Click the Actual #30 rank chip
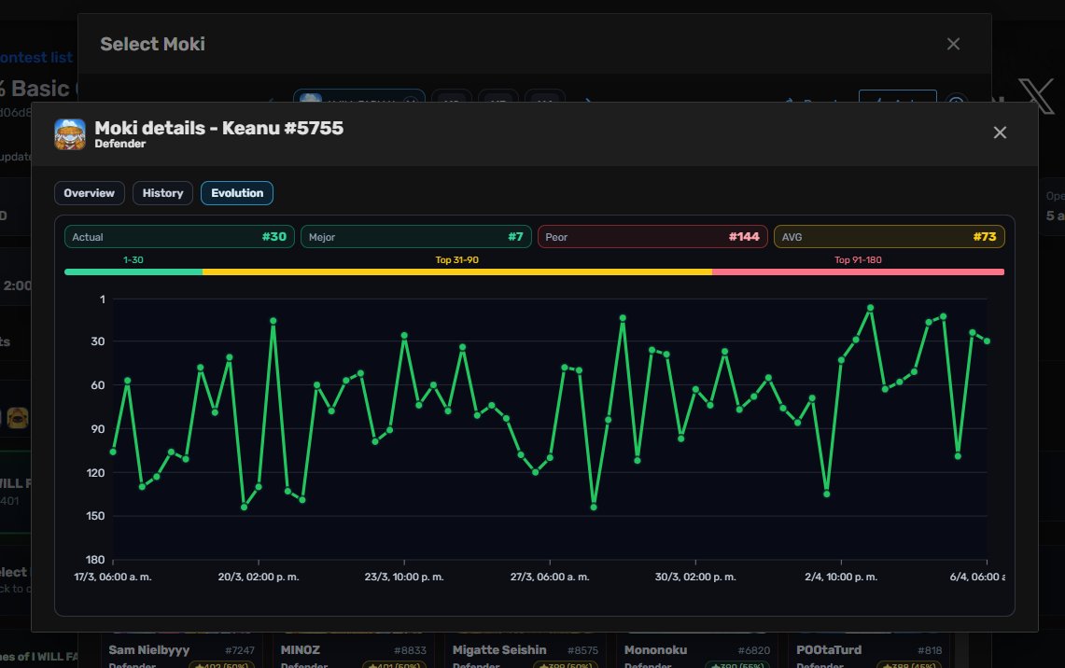The height and width of the screenshot is (668, 1065). point(179,237)
